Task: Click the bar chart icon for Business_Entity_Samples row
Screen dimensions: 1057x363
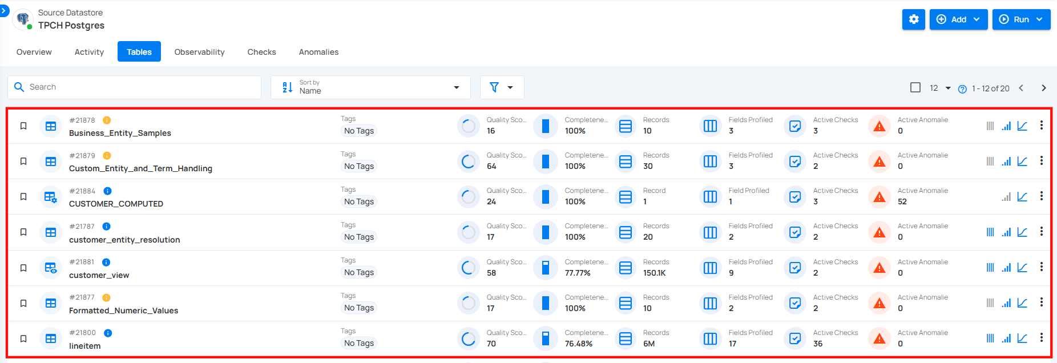Action: pyautogui.click(x=1006, y=126)
